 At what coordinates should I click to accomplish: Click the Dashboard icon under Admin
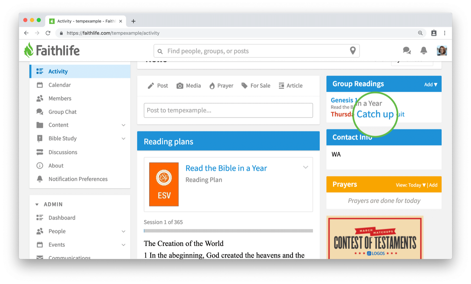tap(40, 218)
